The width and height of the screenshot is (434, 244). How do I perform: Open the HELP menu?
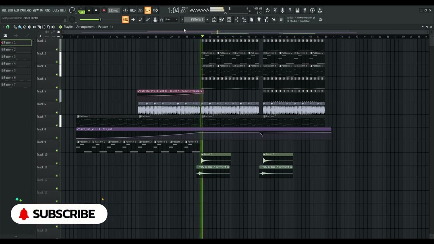pyautogui.click(x=63, y=11)
